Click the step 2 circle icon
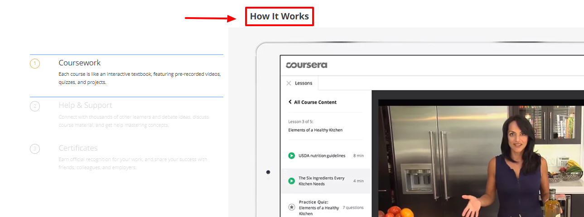Viewport: 584px width, 217px height. (x=35, y=106)
